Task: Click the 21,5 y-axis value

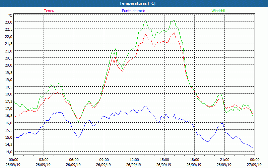Action: pos(9,44)
